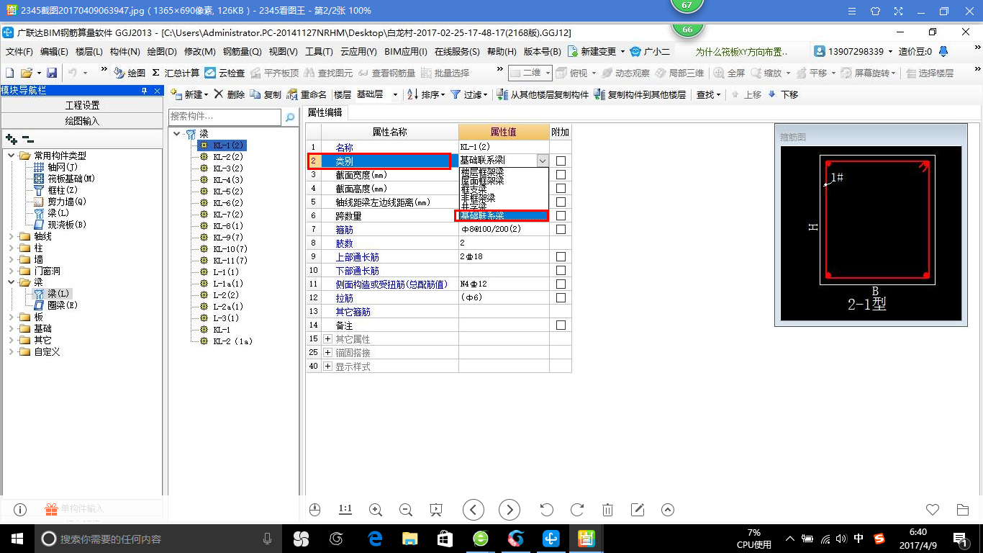Rotate image clockwise

click(x=576, y=510)
